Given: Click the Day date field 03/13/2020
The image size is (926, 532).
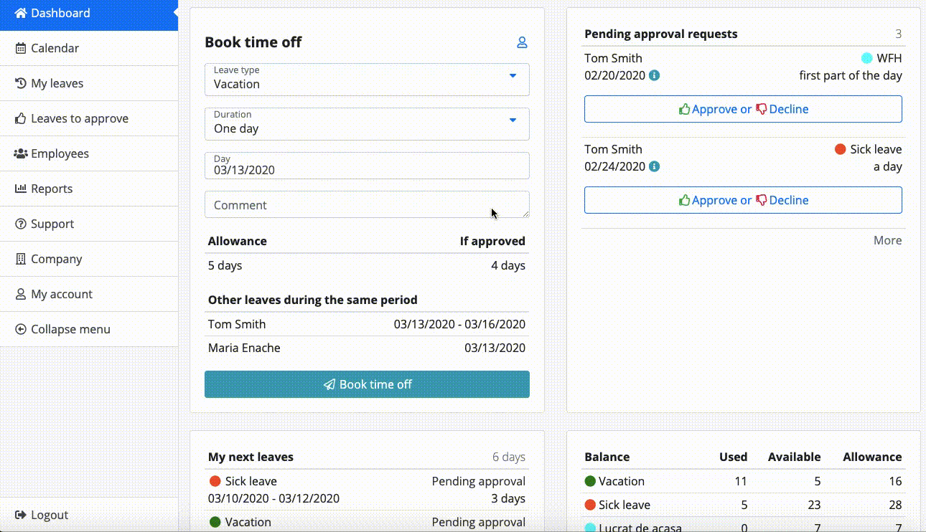Looking at the screenshot, I should [367, 166].
